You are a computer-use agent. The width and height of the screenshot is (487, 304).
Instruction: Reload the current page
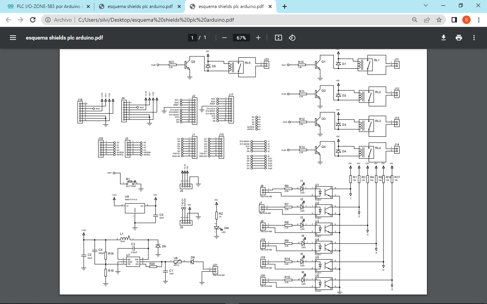[33, 20]
